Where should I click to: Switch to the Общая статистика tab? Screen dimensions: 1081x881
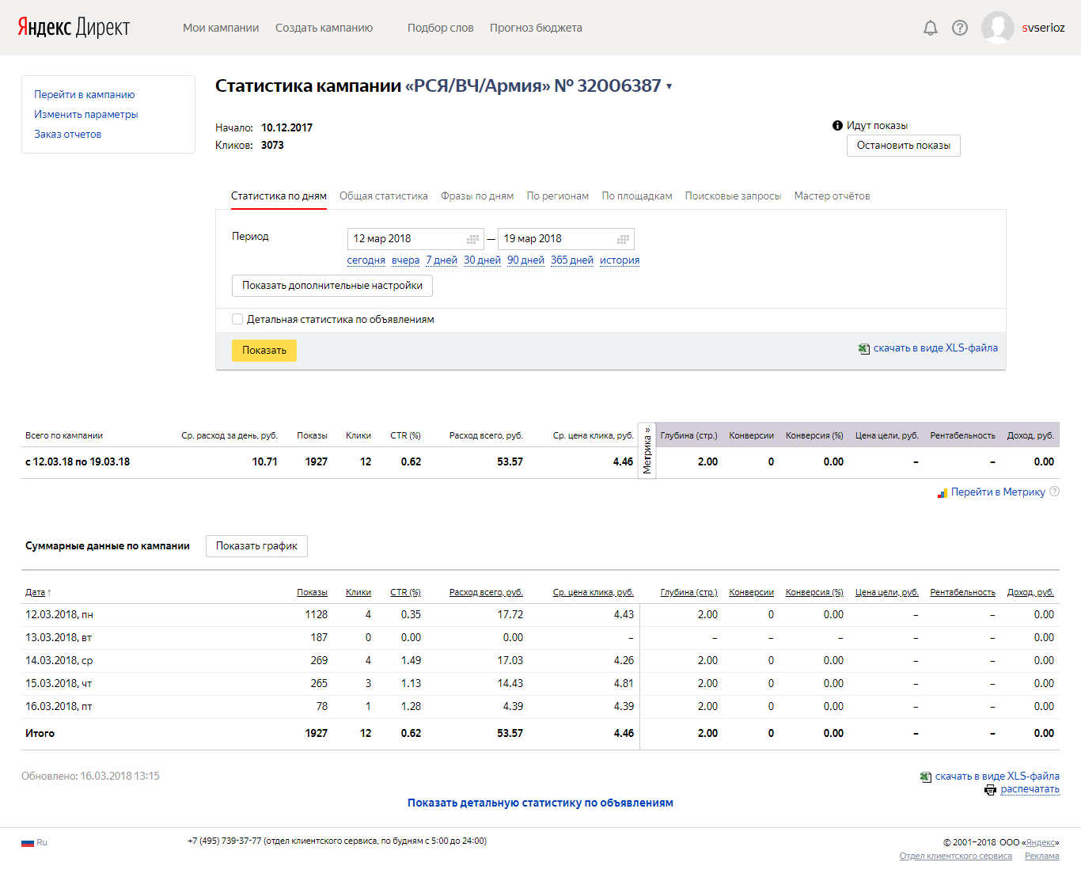pyautogui.click(x=384, y=196)
